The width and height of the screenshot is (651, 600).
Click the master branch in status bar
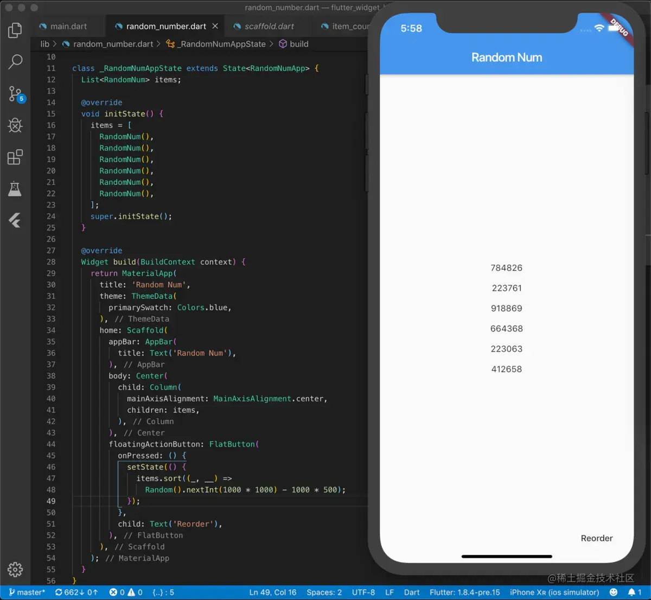(27, 592)
